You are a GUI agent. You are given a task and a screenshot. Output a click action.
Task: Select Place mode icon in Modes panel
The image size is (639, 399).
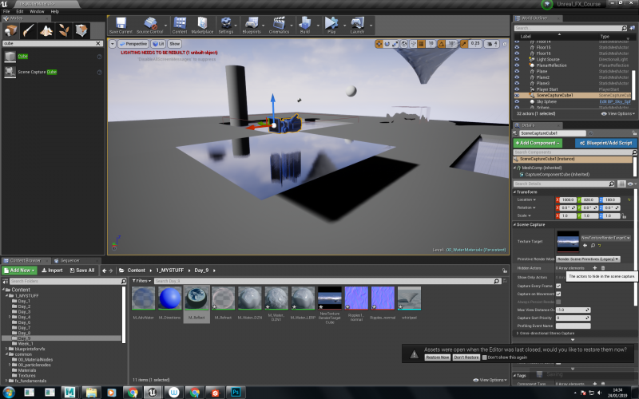point(10,30)
